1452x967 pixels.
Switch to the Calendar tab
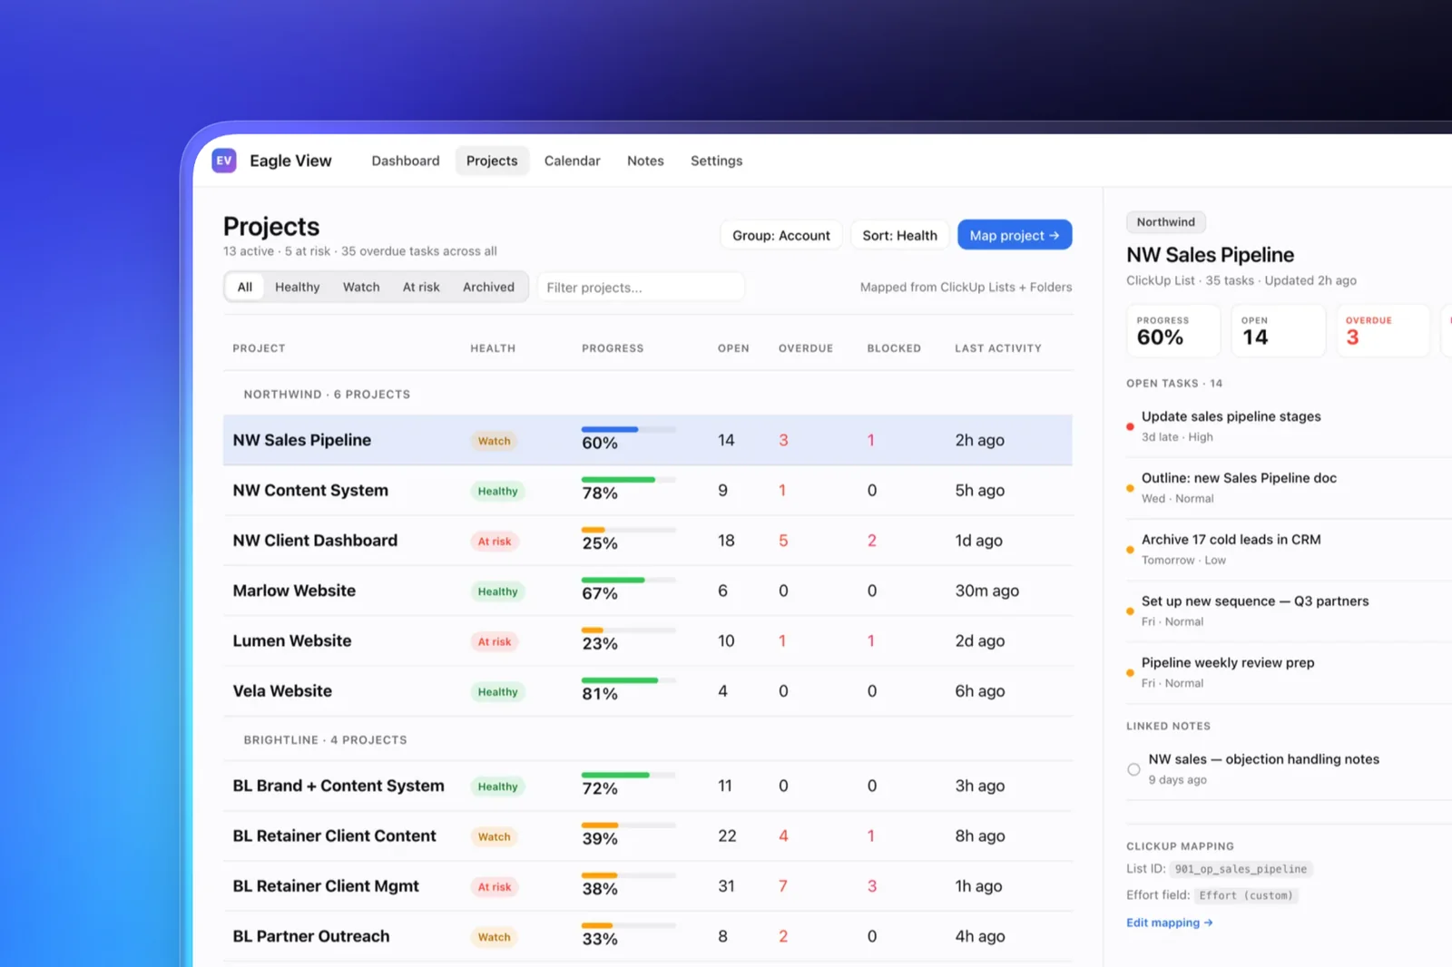[x=573, y=161]
